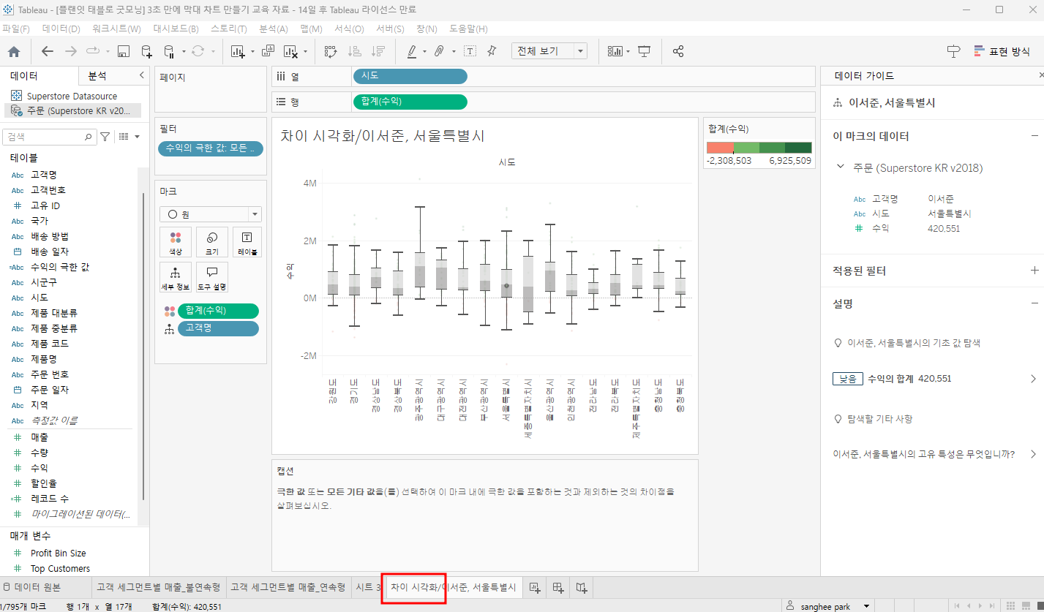Open the 워크시트(W) menu

[x=116, y=29]
